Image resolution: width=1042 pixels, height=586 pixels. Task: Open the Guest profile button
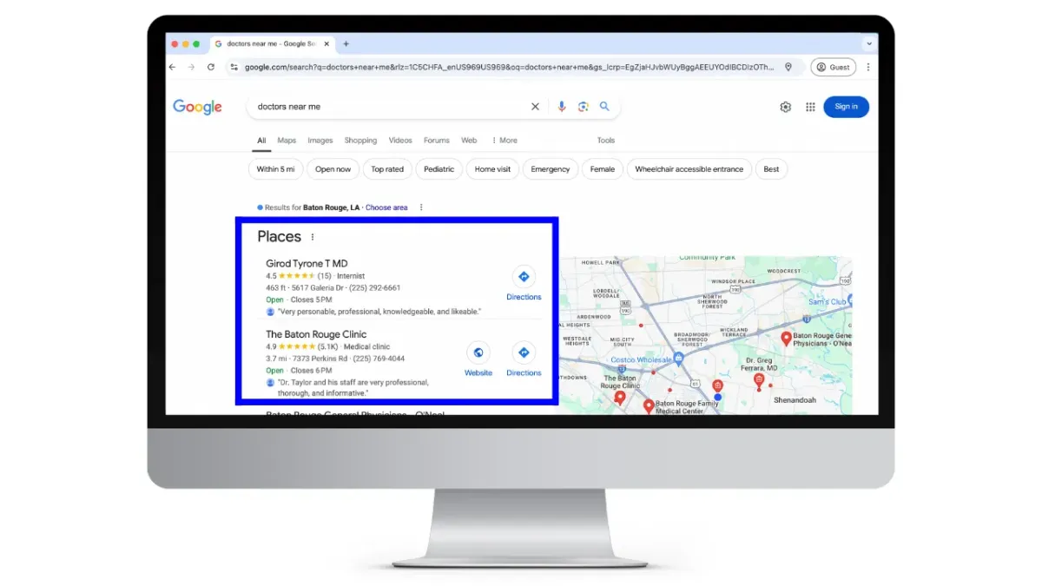click(834, 67)
